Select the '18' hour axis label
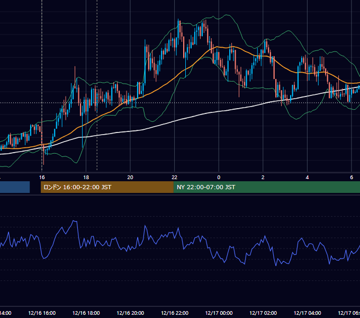 pyautogui.click(x=86, y=178)
